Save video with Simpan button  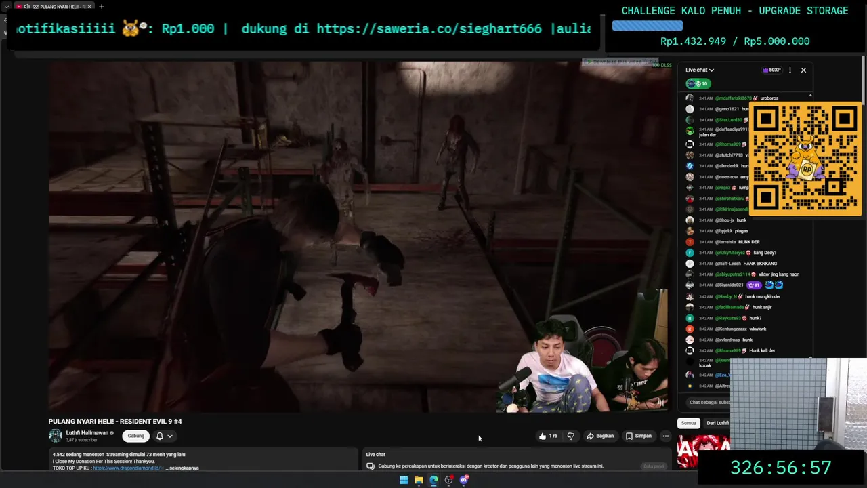[x=639, y=436]
